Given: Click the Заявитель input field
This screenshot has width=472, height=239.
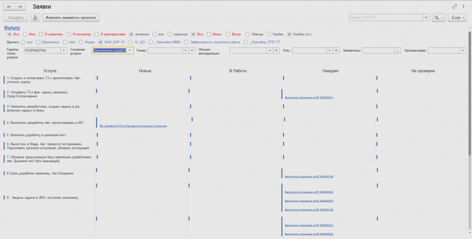Looking at the screenshot, I should (x=379, y=51).
